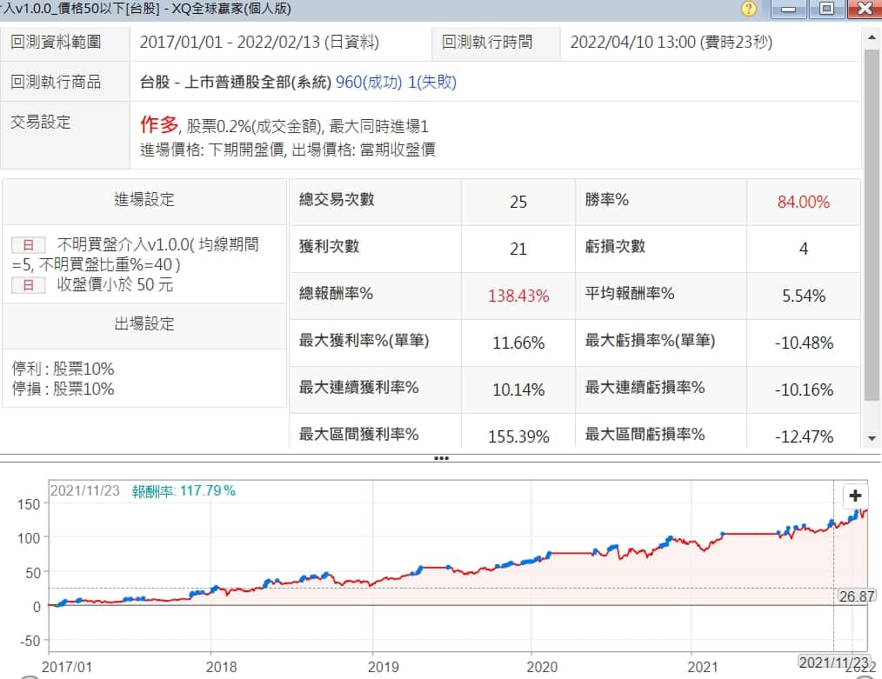This screenshot has width=882, height=679.
Task: Click the 84.00% win rate value
Action: click(x=803, y=202)
